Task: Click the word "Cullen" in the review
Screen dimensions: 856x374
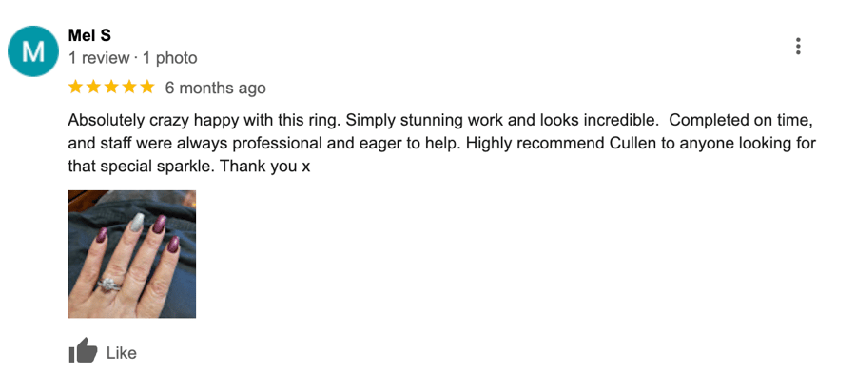Action: [630, 143]
